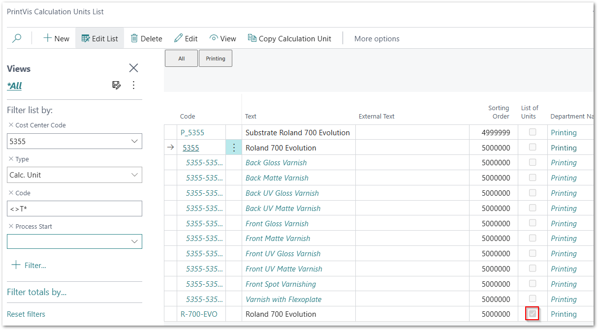Screen dimensions: 598x330
Task: Open the 5355 code link
Action: click(191, 148)
